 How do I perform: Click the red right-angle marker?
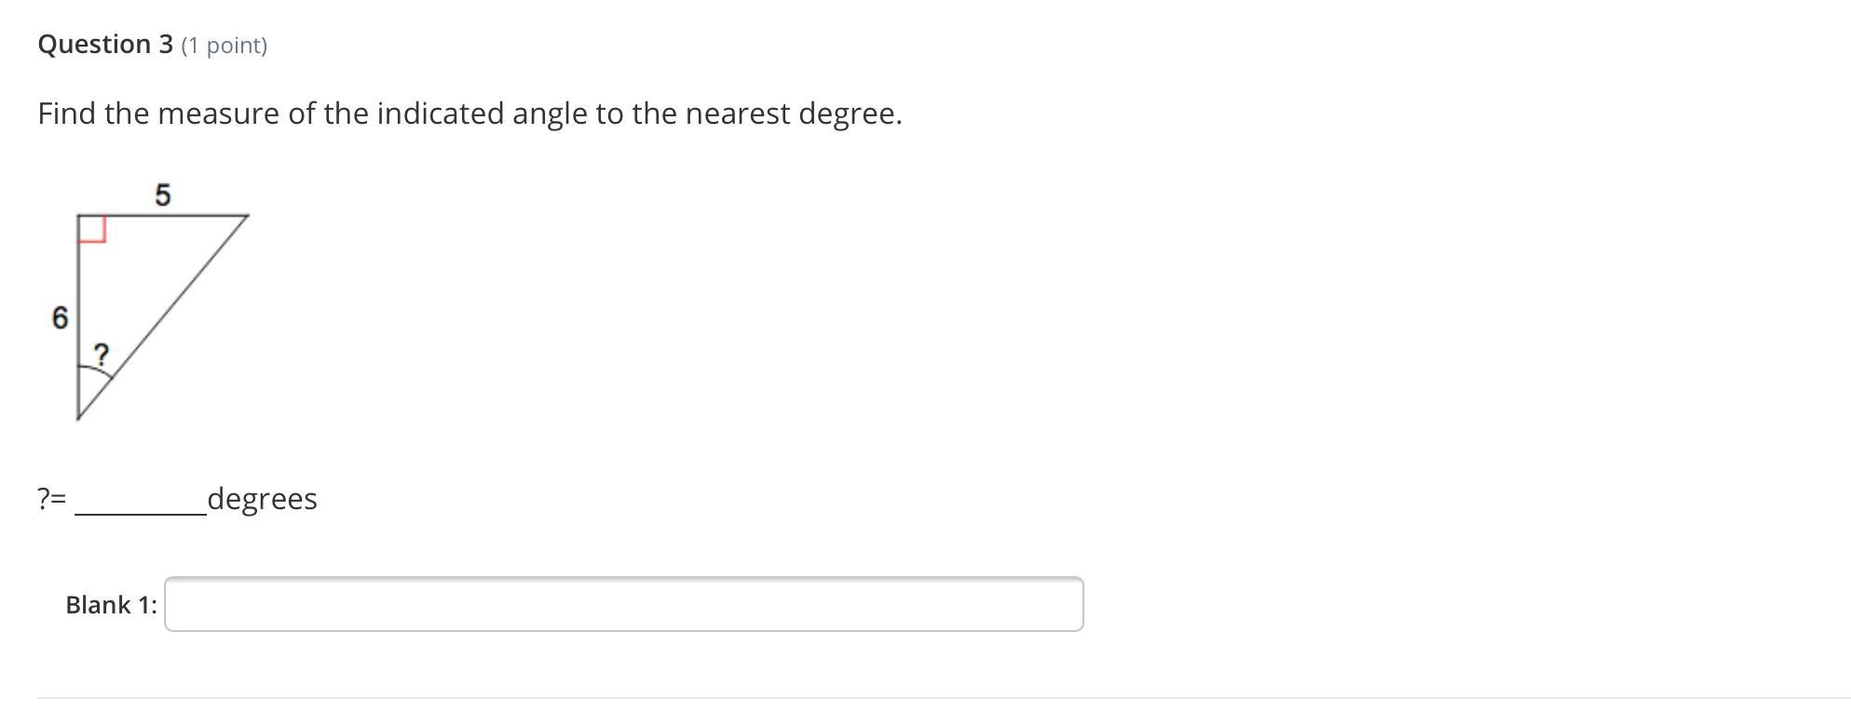click(x=92, y=229)
